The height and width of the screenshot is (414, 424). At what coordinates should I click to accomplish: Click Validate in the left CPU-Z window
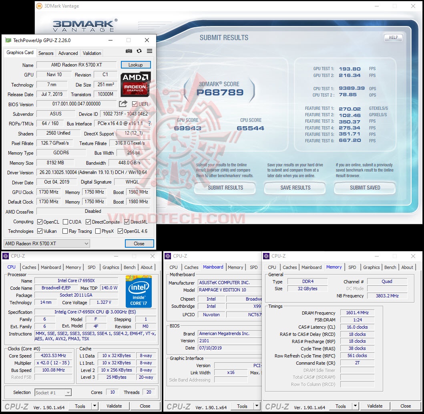114,406
